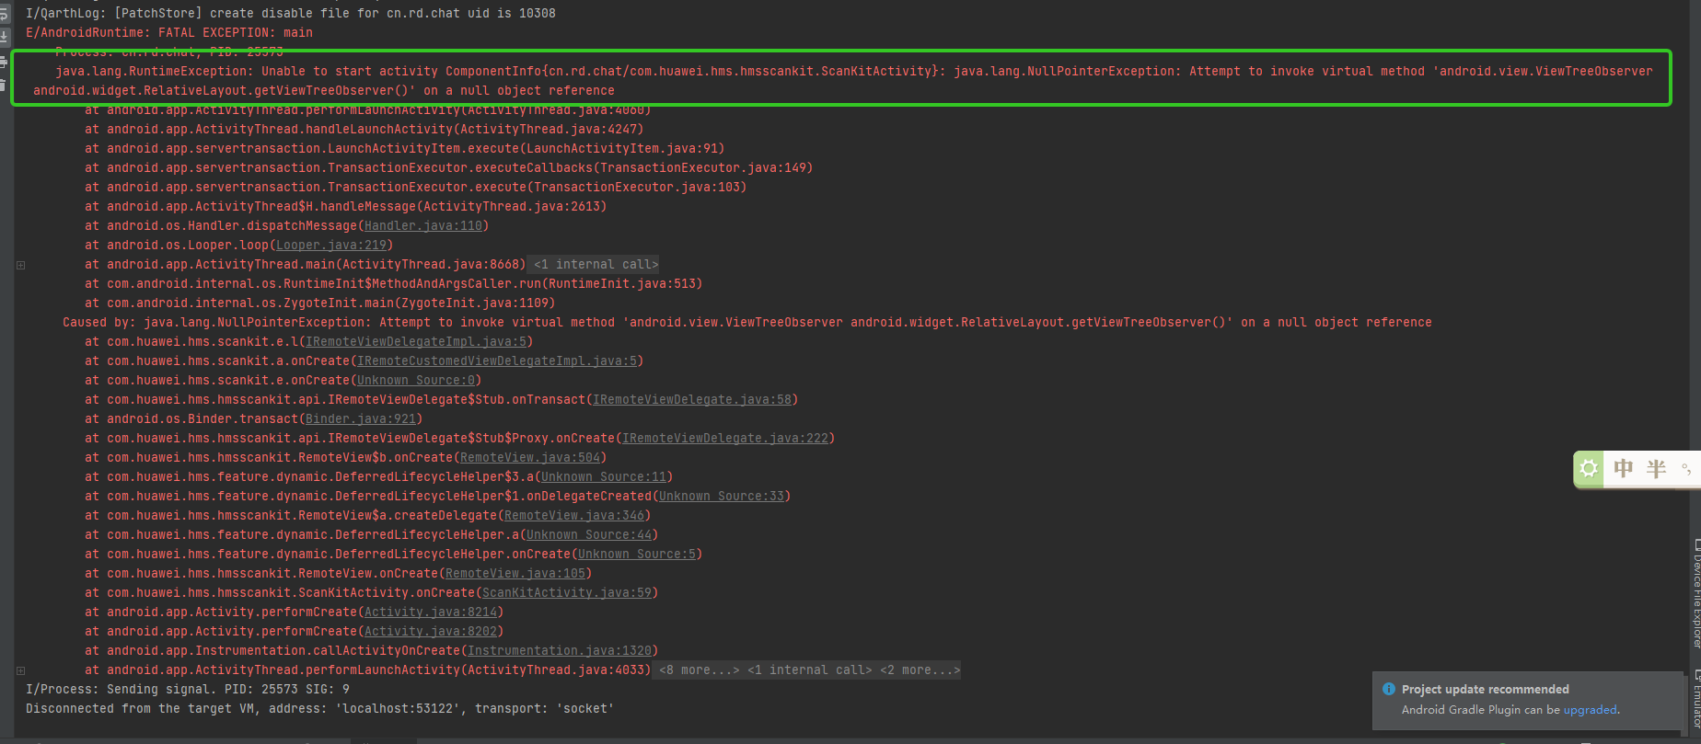Click trash icon to clear console
Screen dimensions: 1701x744
pos(4,84)
